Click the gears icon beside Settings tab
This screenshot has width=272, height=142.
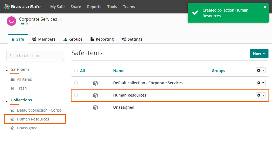(x=124, y=39)
